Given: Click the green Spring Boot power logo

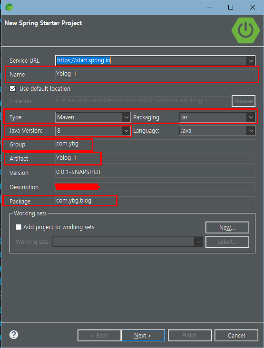Looking at the screenshot, I should [x=245, y=30].
